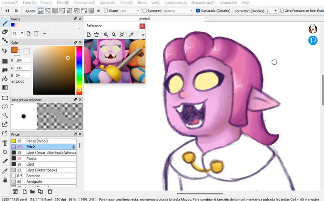Select the Operation tool
The width and height of the screenshot is (324, 201).
[5, 152]
